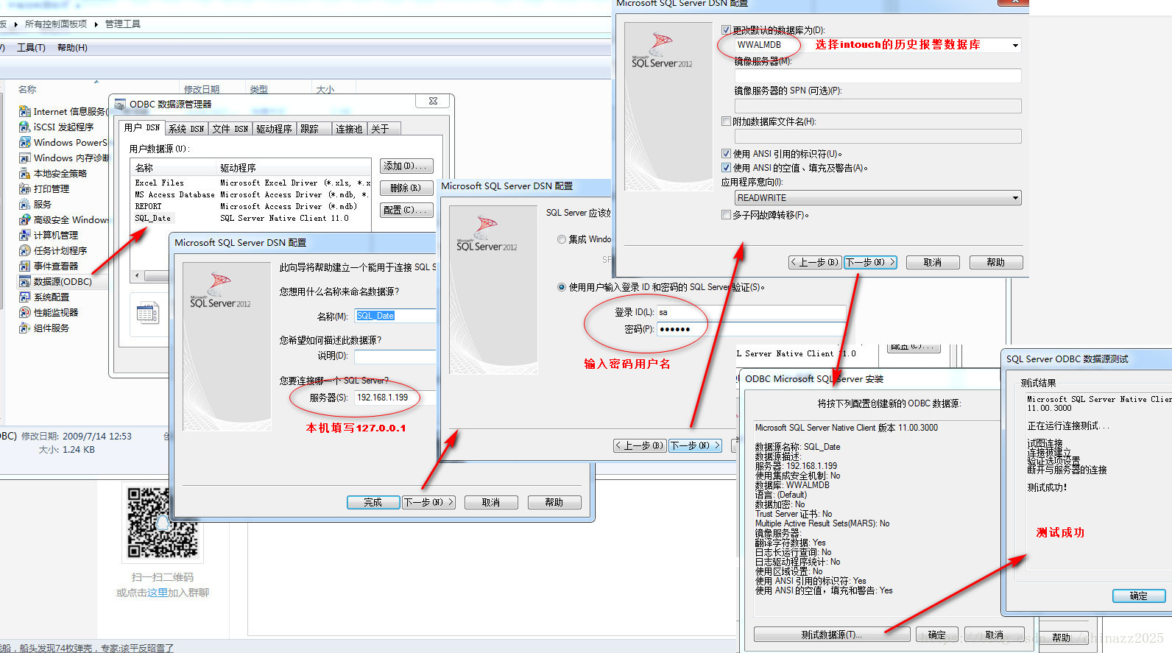The height and width of the screenshot is (653, 1172).
Task: Select the 高级安全 Windows firewall icon
Action: [25, 220]
